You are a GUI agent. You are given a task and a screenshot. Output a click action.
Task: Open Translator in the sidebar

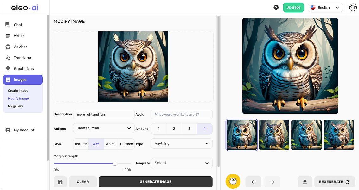[x=23, y=58]
